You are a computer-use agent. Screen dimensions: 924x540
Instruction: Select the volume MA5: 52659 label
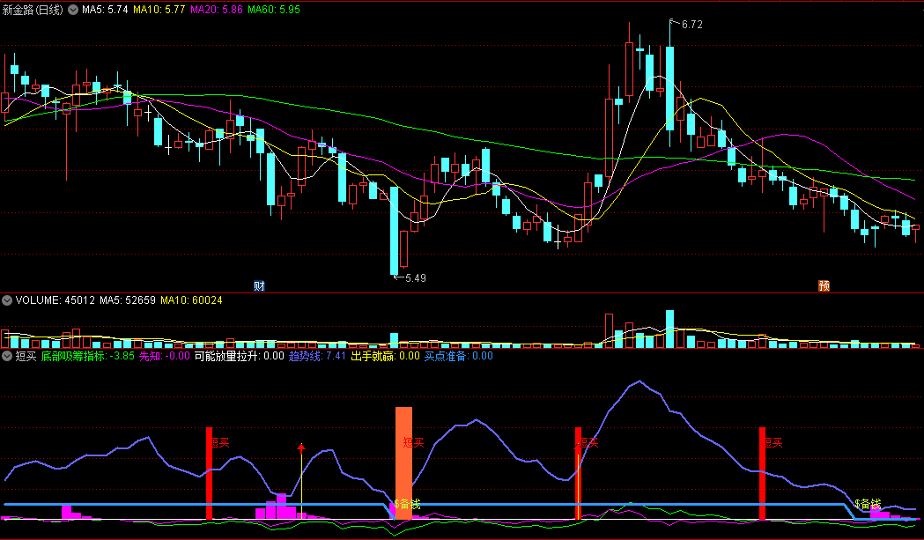tap(128, 300)
